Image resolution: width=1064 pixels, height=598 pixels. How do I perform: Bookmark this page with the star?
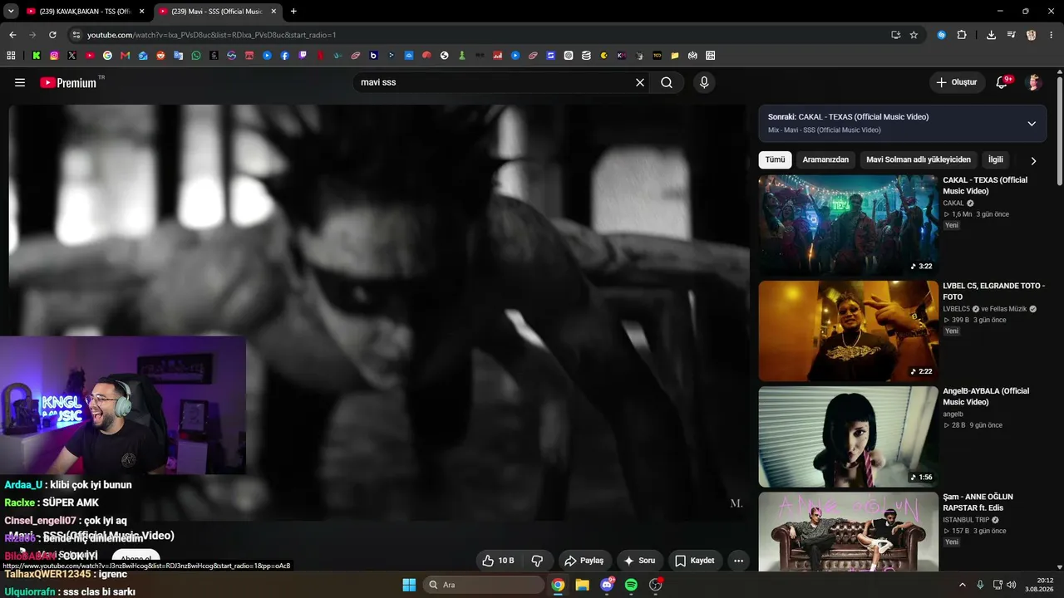914,35
